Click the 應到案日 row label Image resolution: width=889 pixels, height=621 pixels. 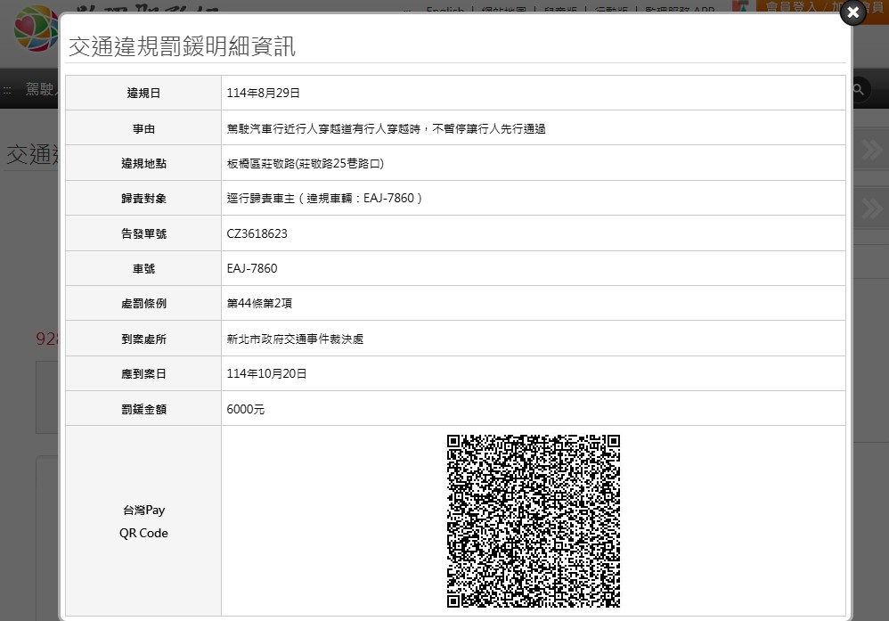(143, 373)
